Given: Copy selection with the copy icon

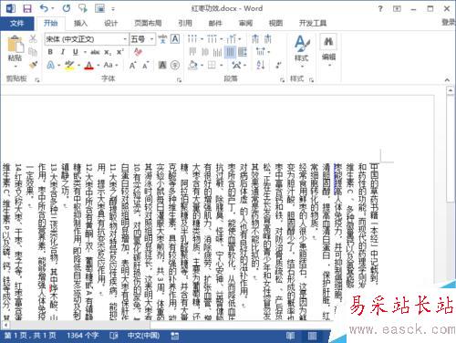Looking at the screenshot, I should click(33, 52).
